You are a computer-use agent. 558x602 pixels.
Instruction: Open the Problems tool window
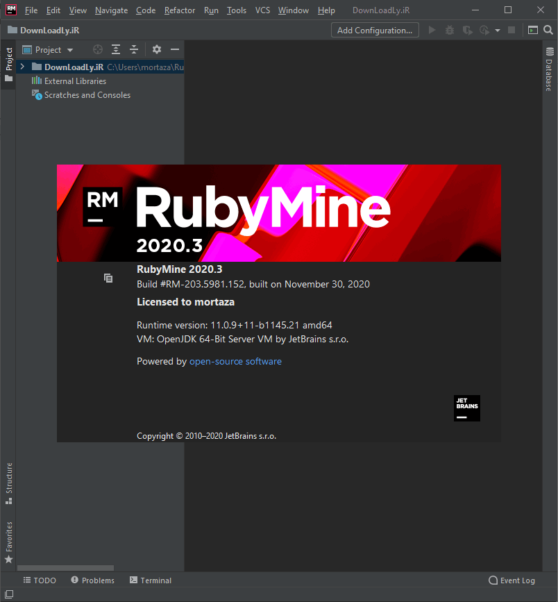[93, 580]
